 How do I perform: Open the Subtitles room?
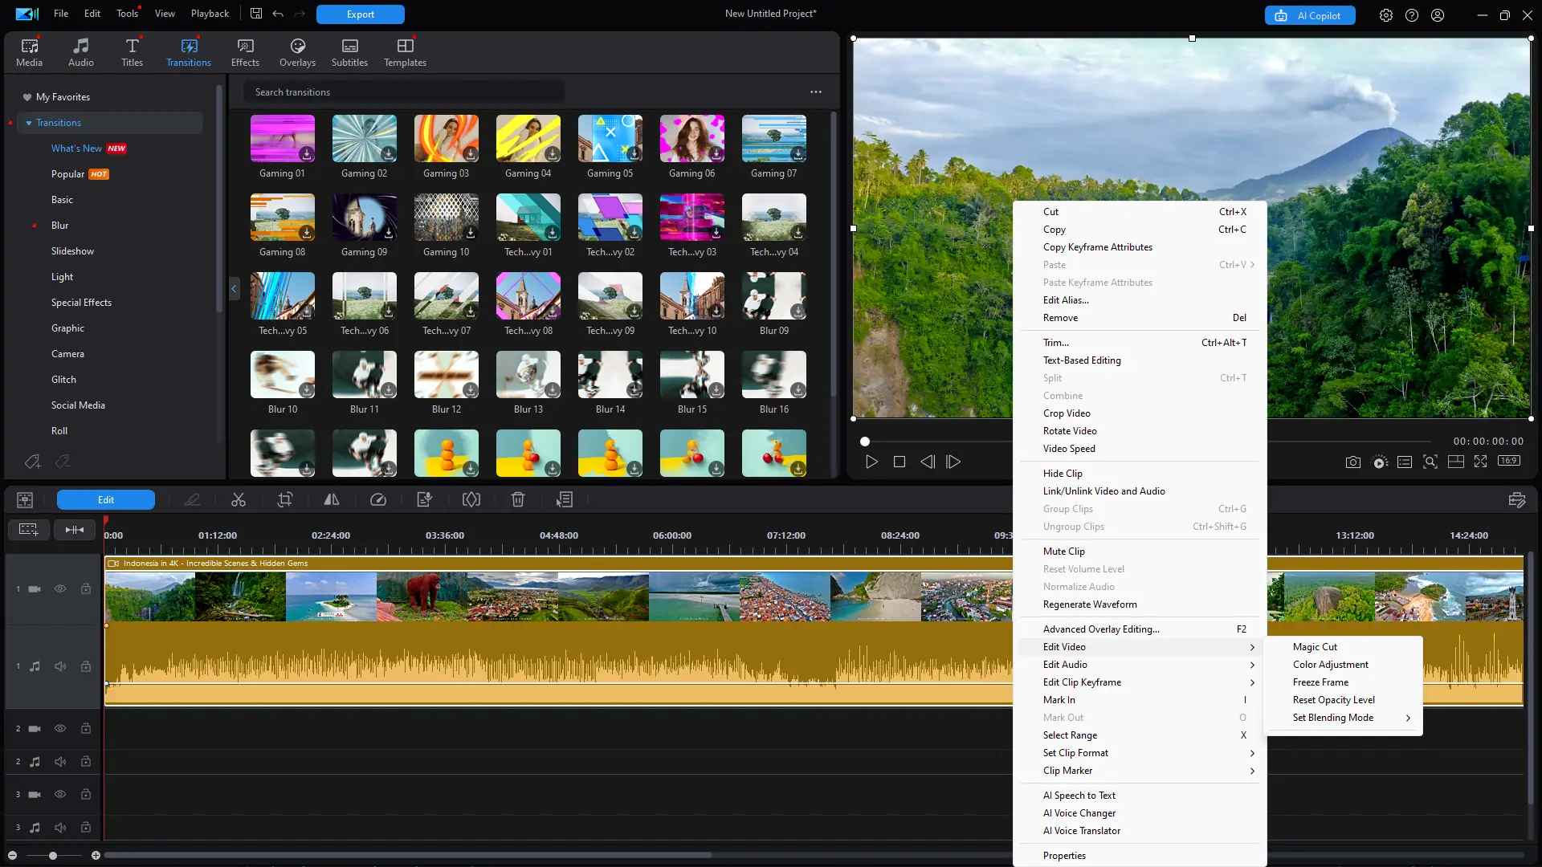pos(349,52)
